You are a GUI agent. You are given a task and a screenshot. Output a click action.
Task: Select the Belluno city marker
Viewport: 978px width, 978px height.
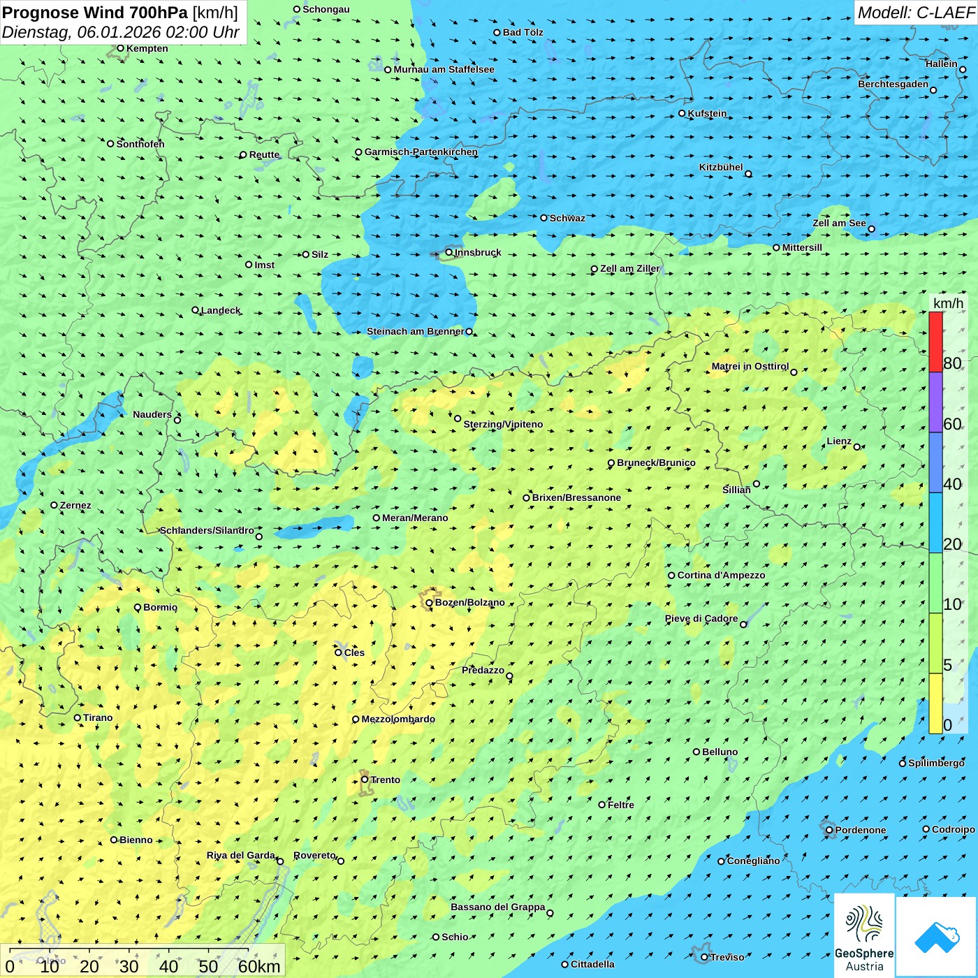(x=696, y=752)
